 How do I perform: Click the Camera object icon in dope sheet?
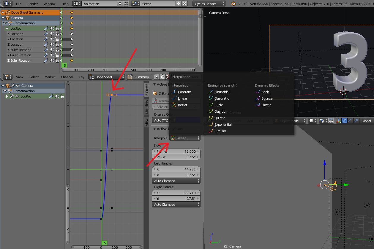(x=8, y=18)
